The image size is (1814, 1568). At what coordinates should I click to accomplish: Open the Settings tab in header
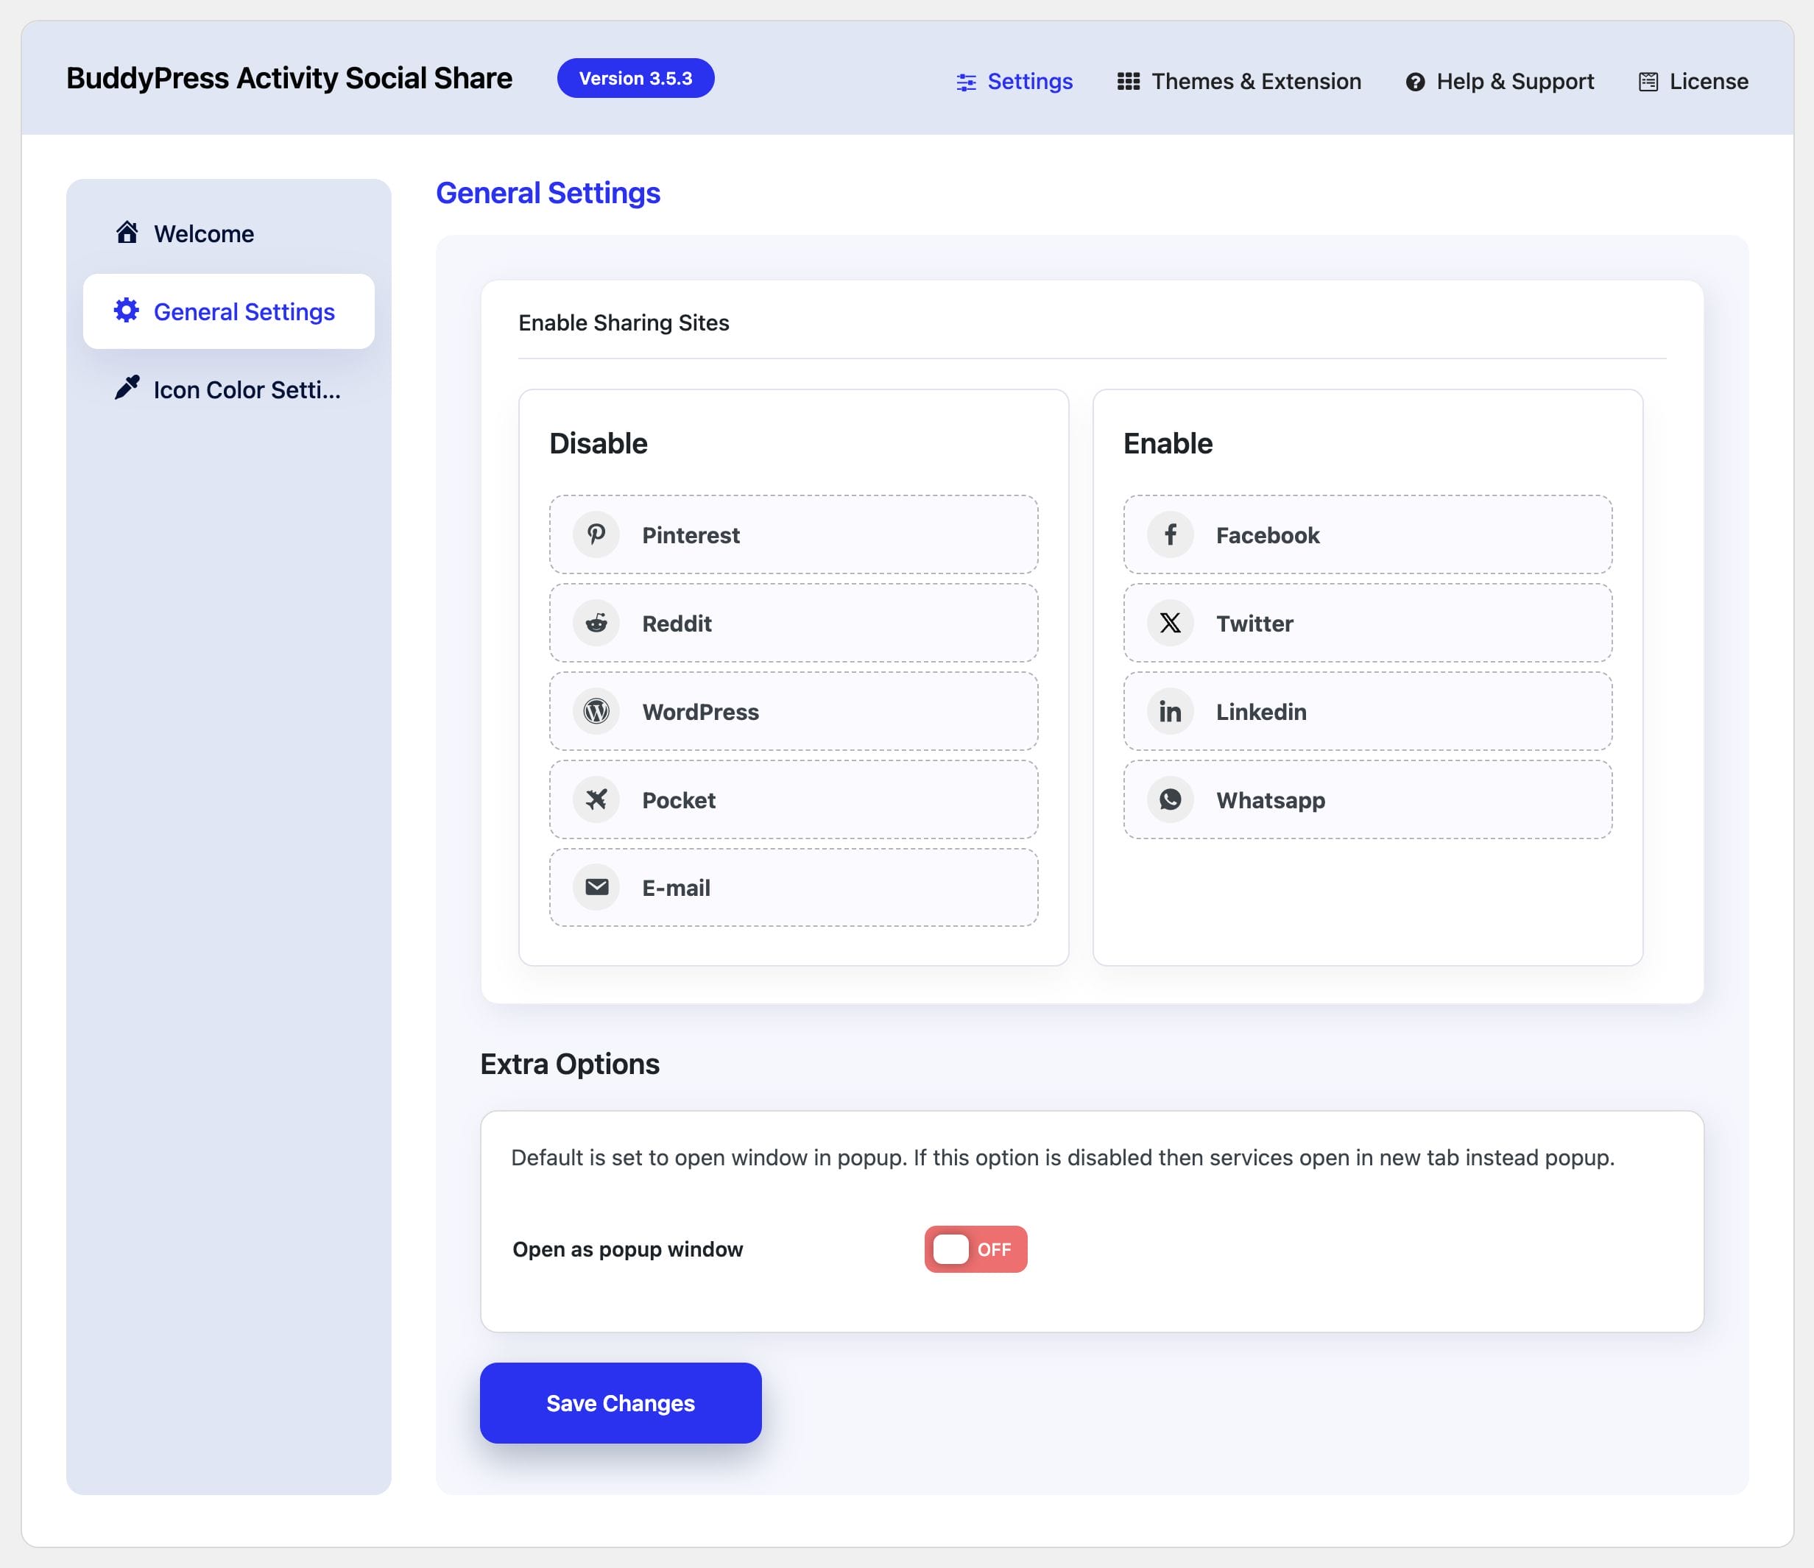point(1014,82)
